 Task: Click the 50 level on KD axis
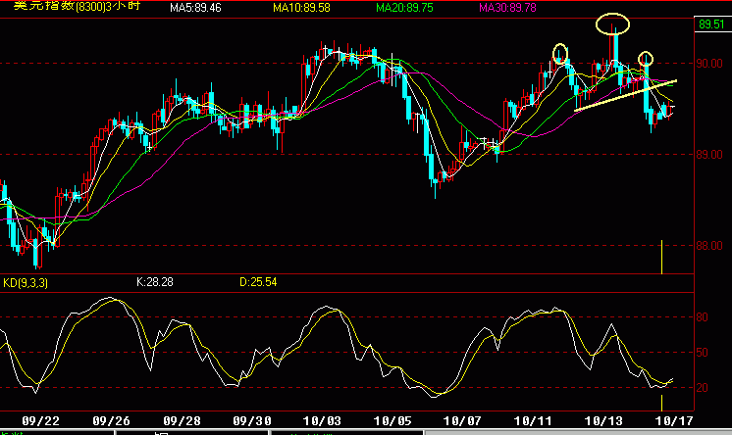coord(703,353)
